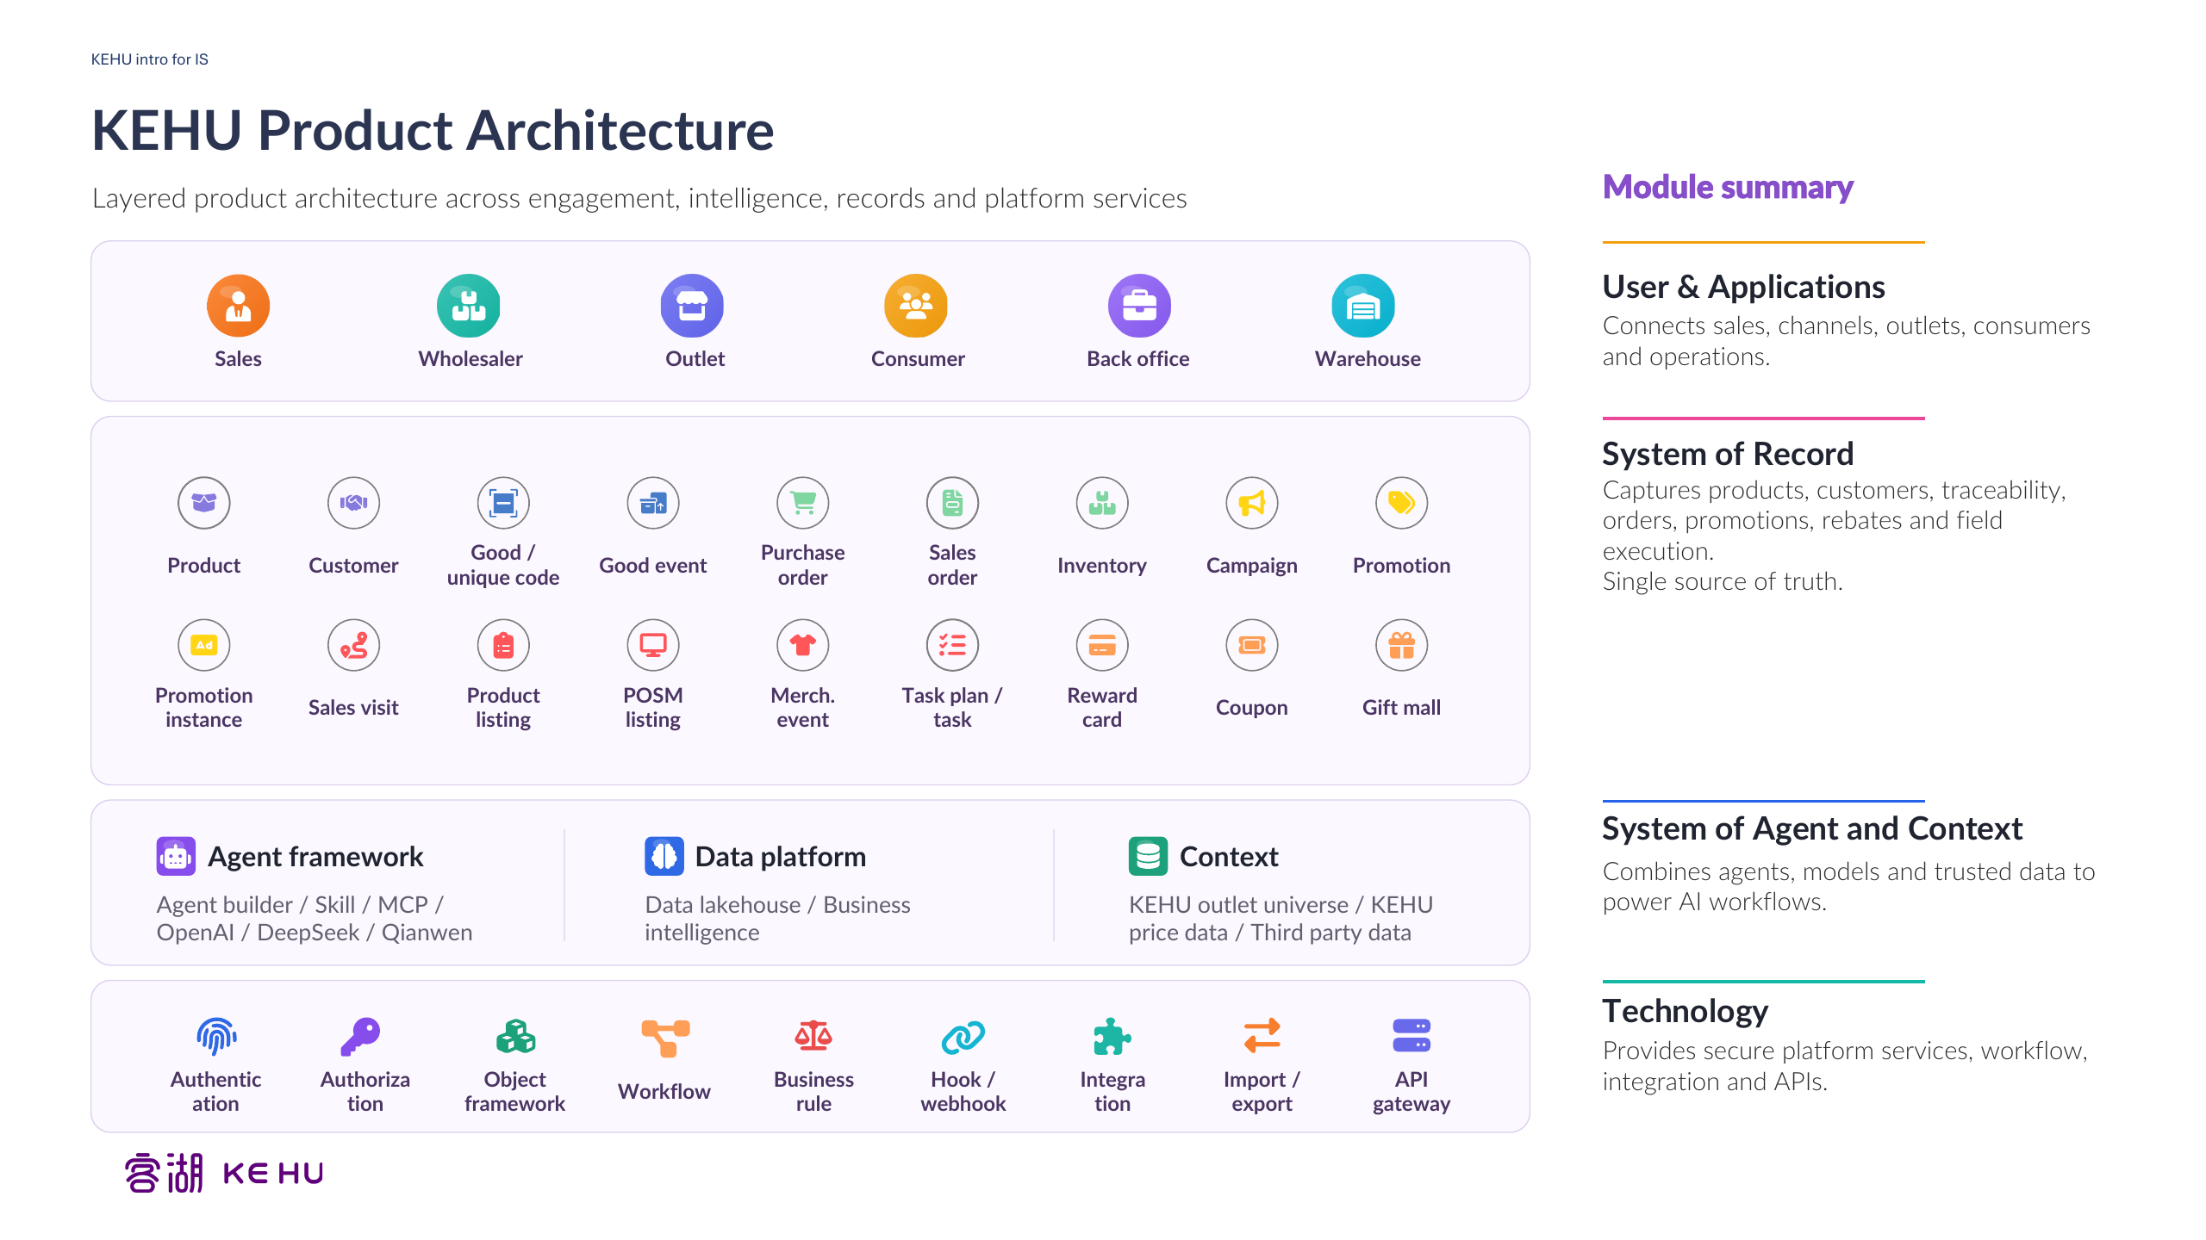Select the API gateway server icon
The width and height of the screenshot is (2206, 1240).
(1411, 1036)
